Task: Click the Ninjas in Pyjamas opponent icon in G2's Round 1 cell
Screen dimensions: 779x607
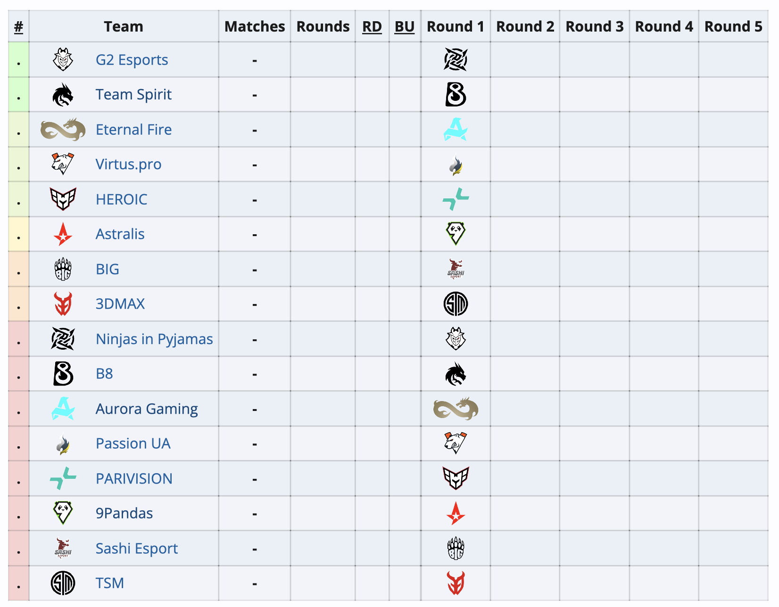Action: pos(456,59)
